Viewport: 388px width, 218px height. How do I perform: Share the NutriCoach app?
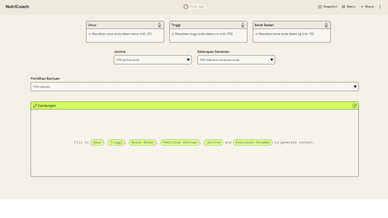click(x=366, y=6)
